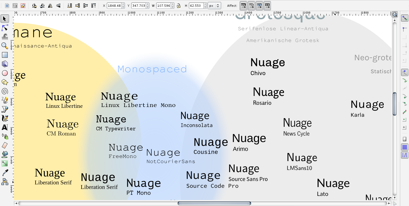409x206 pixels.
Task: Toggle Enable snapping button
Action: pos(404,18)
